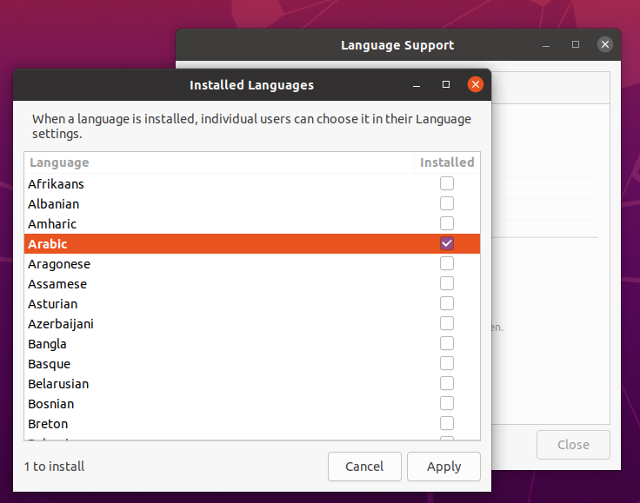The width and height of the screenshot is (640, 503).
Task: Close the Language Support window
Action: coord(605,44)
